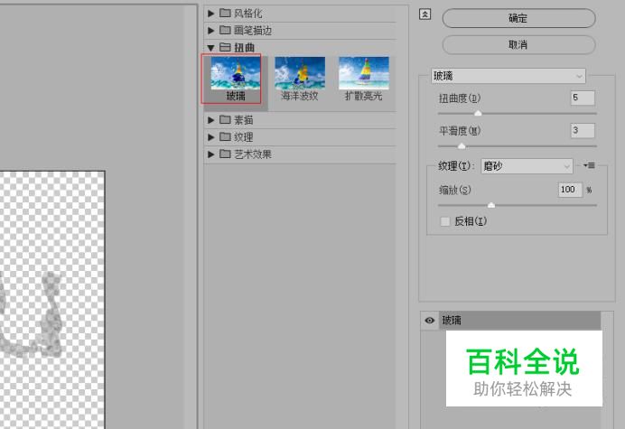The height and width of the screenshot is (429, 625).
Task: Click the 画笔描边 folder icon
Action: [225, 30]
